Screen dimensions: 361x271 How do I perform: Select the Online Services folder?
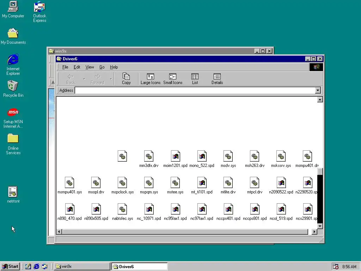[x=13, y=144]
